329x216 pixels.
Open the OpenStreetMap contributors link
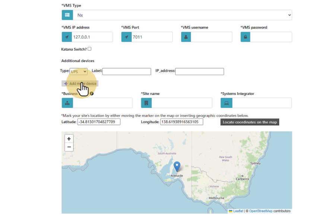tap(261, 211)
